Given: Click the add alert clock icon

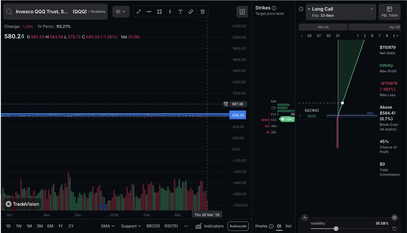Looking at the screenshot, I should 242,12.
